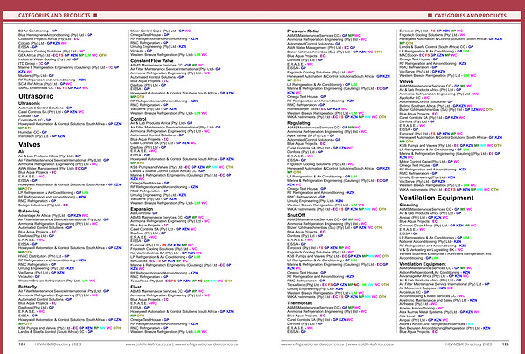
Task: Click left-page 'CATEGORIES AND PRODUCTS' header
Action: [x=54, y=16]
